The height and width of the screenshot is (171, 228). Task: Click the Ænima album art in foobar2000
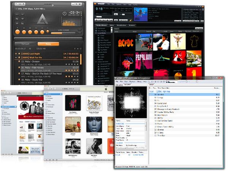131,102
